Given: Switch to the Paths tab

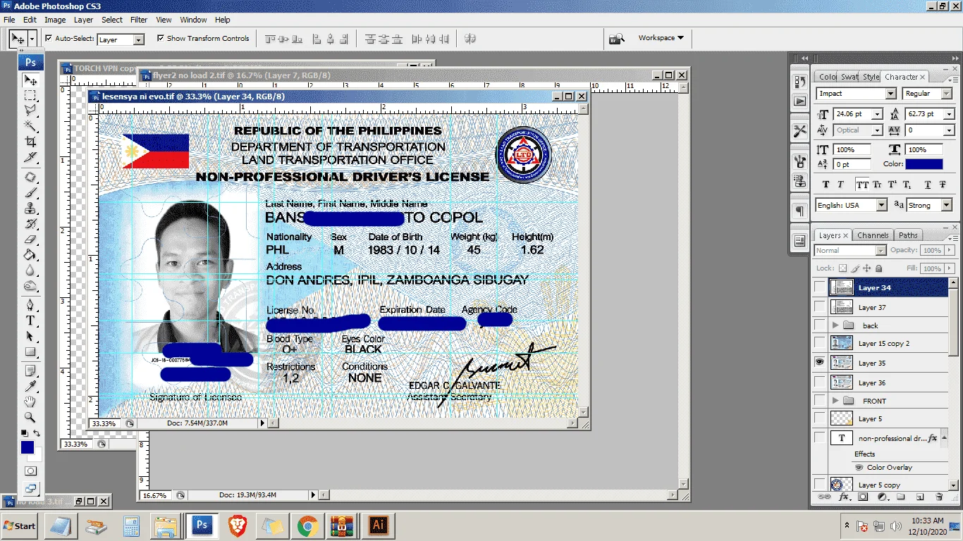Looking at the screenshot, I should (908, 235).
